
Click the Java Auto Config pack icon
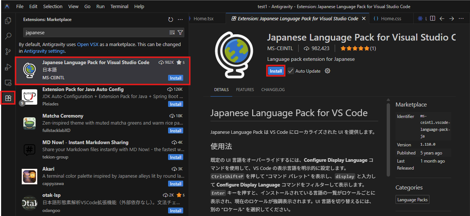(29, 97)
